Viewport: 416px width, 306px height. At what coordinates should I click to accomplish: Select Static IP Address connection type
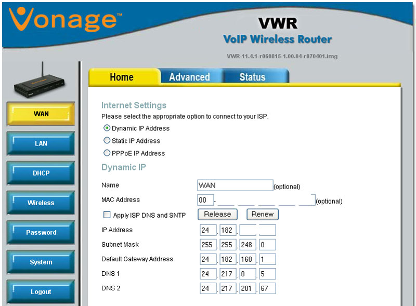(107, 140)
